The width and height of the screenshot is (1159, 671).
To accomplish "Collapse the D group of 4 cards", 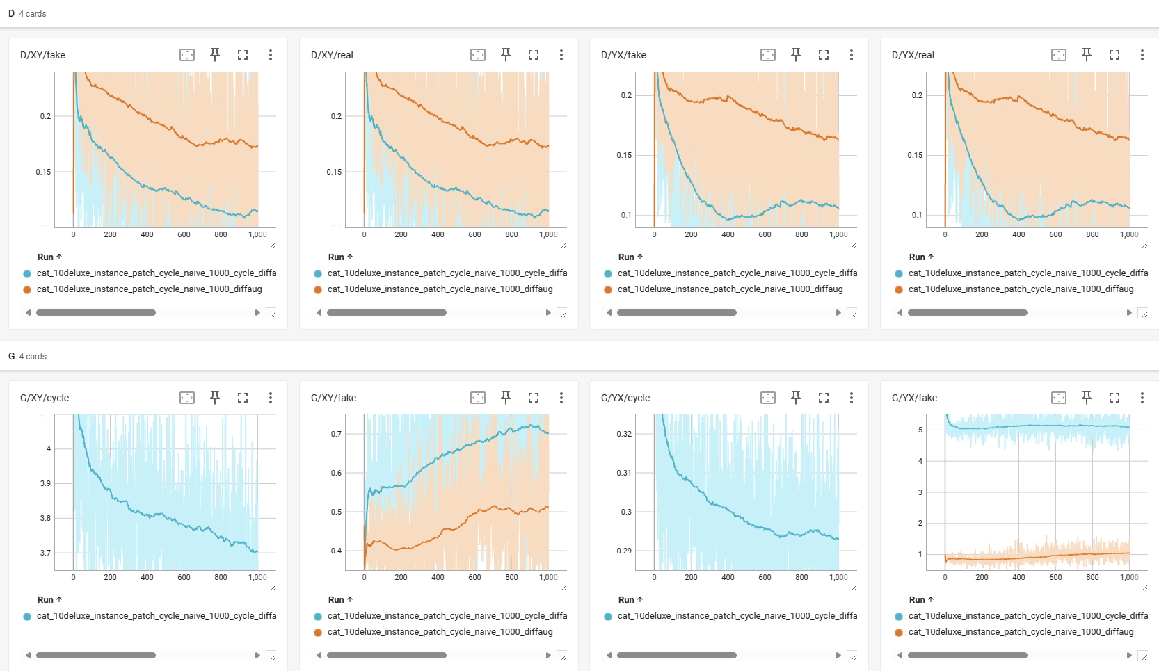I will point(27,14).
